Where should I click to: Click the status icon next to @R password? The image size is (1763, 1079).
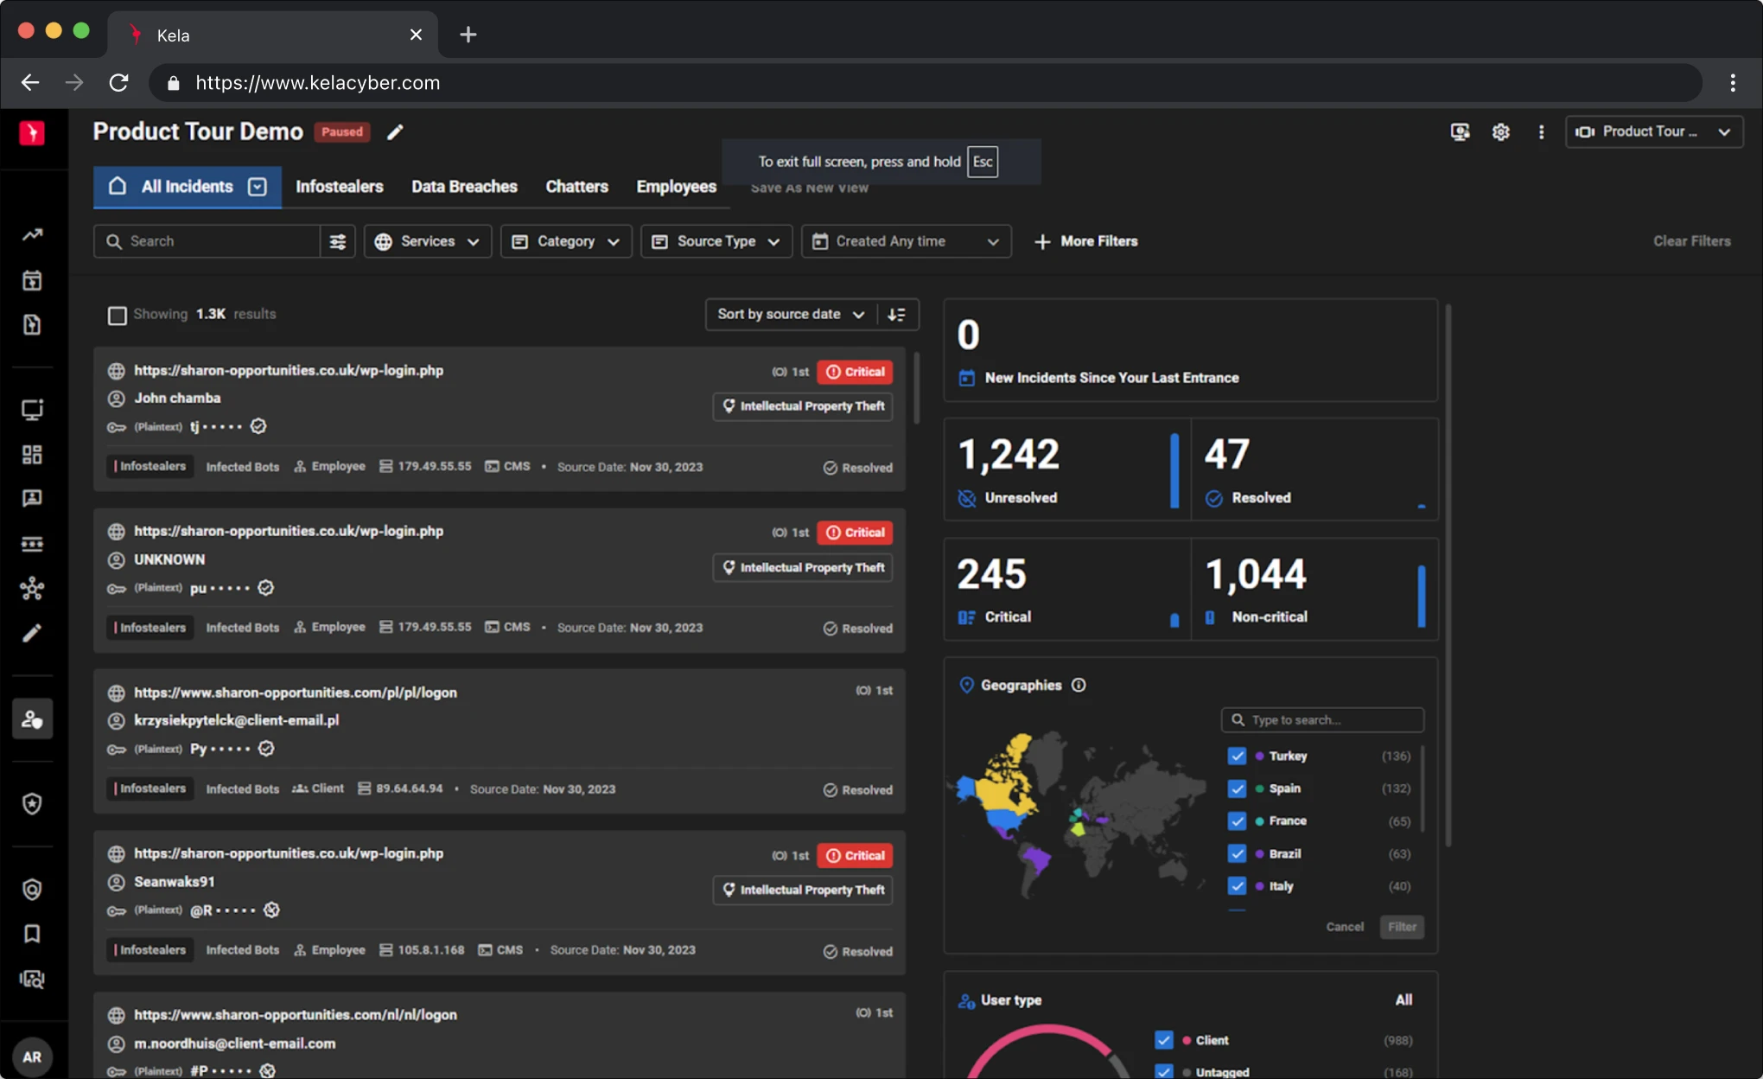271,910
